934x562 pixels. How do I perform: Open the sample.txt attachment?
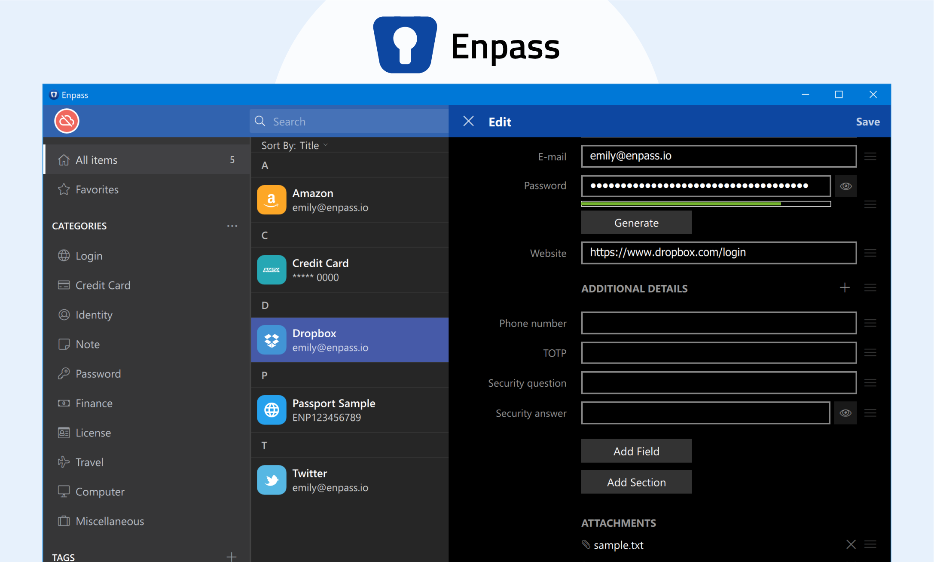click(x=618, y=545)
